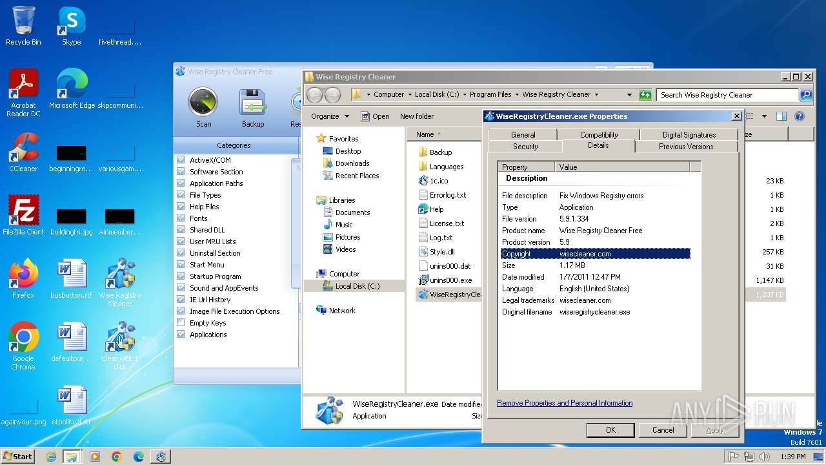The width and height of the screenshot is (826, 465).
Task: Expand Program Files breadcrumb arrow
Action: (x=517, y=94)
